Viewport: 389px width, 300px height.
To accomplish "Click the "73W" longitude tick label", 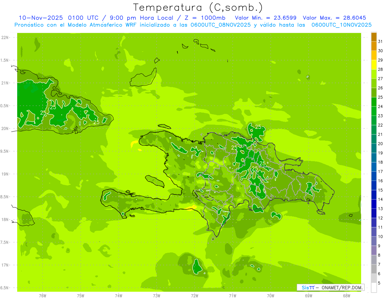I will click(157, 295).
